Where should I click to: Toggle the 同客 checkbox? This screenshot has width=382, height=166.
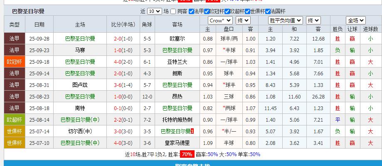point(174,12)
